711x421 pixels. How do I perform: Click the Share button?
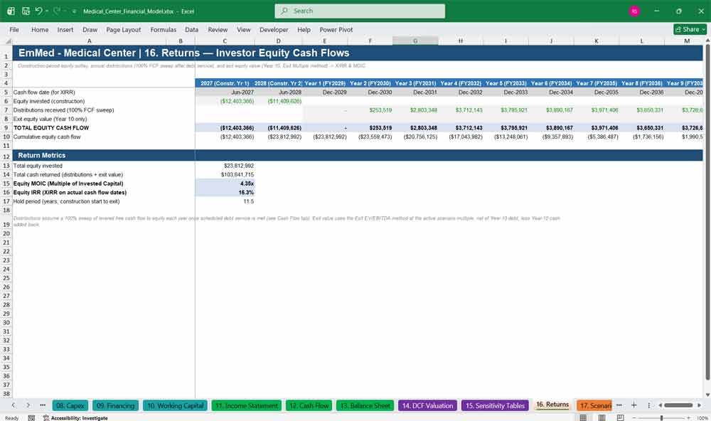(x=690, y=29)
